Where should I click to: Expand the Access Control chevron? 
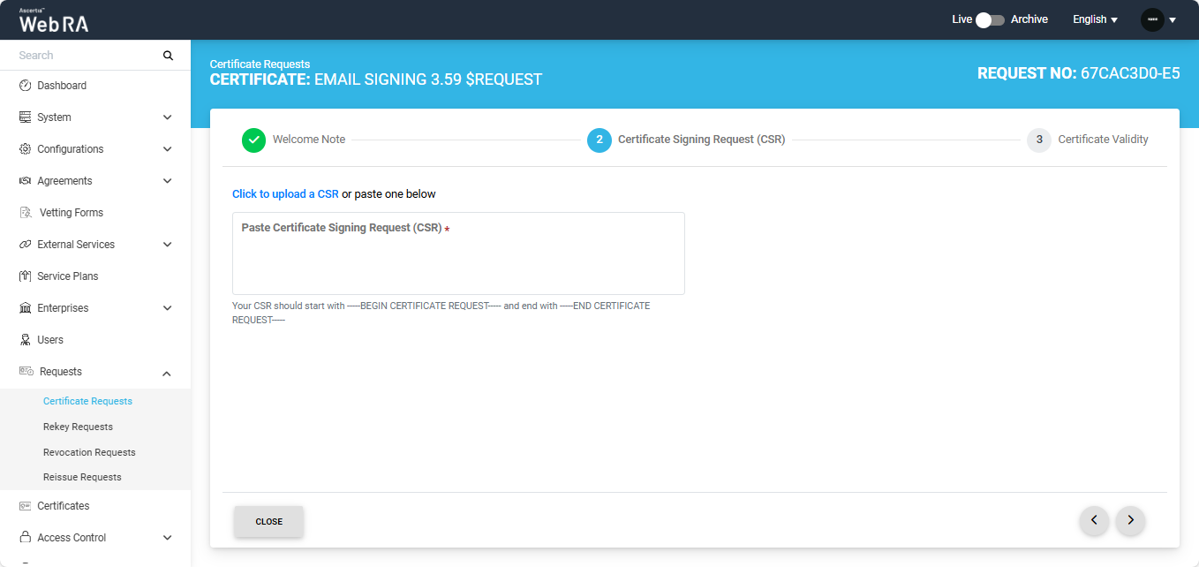coord(168,538)
